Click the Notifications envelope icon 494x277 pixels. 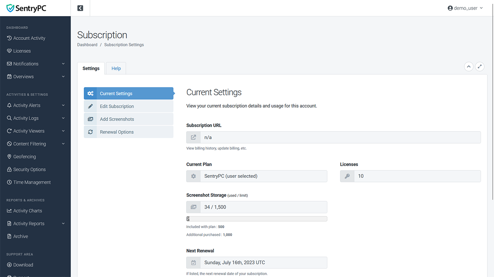tap(9, 63)
